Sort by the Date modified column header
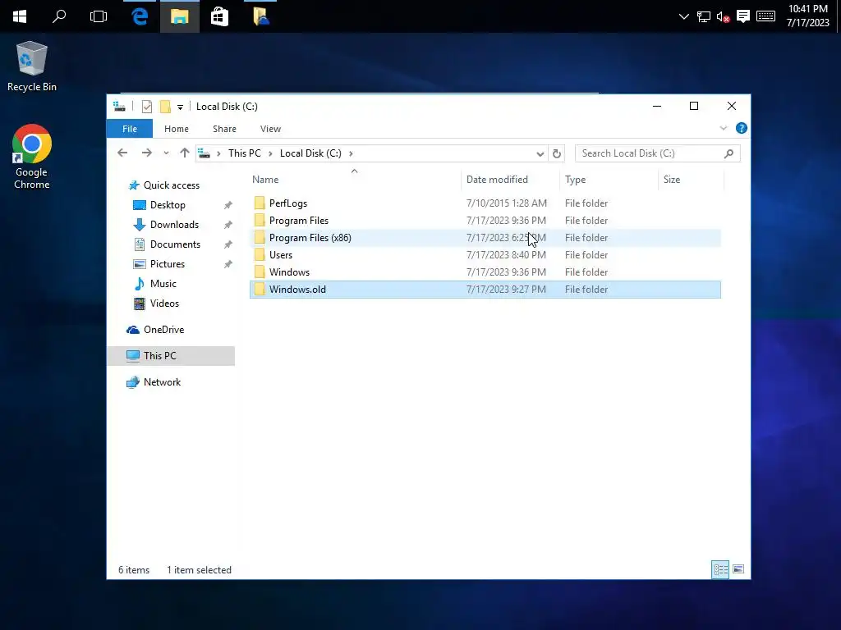The image size is (841, 630). click(x=510, y=180)
